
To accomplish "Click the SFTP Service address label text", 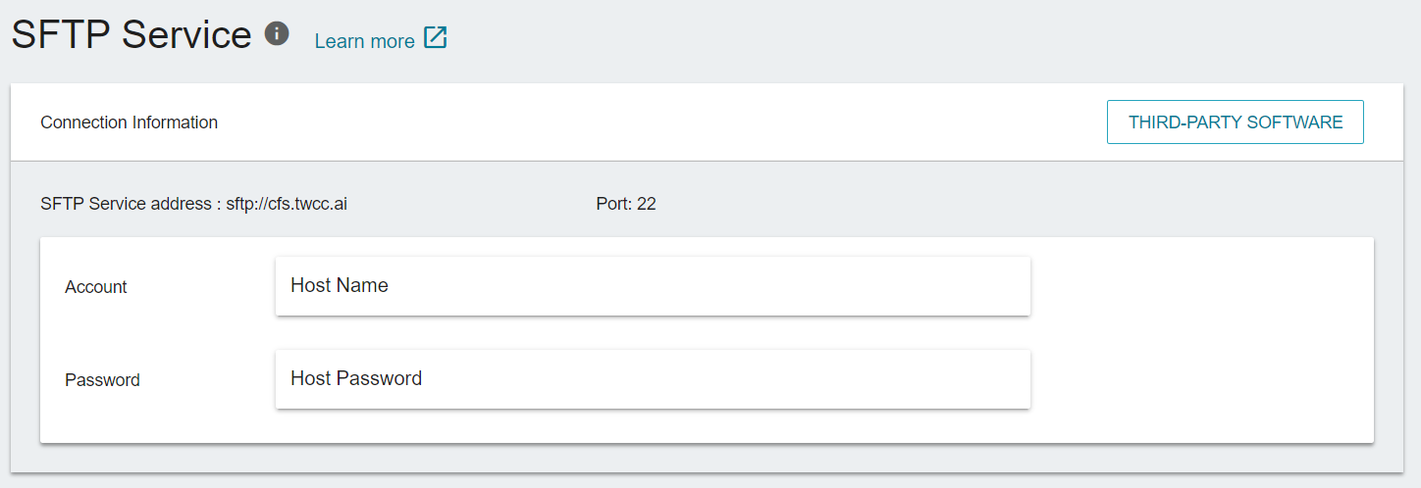I will point(125,204).
